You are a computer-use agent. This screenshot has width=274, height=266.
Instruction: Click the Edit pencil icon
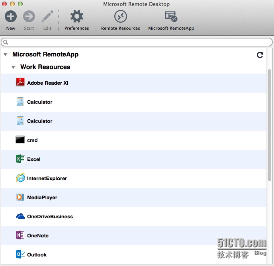click(x=47, y=16)
